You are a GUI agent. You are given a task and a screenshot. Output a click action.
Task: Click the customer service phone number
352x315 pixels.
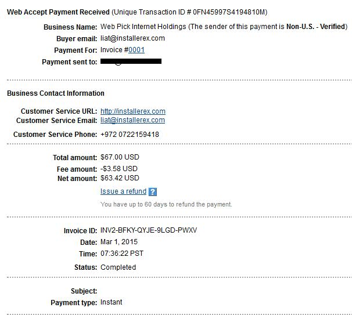130,135
